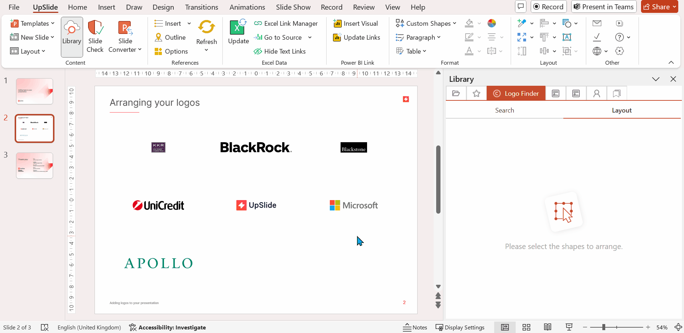The height and width of the screenshot is (333, 684).
Task: Click the video tutorials icon in Other group
Action: coord(620,23)
